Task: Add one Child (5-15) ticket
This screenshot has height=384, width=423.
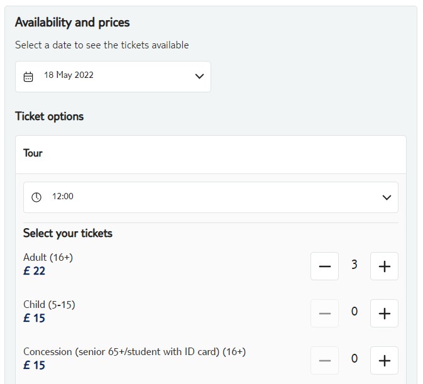Action: click(384, 314)
